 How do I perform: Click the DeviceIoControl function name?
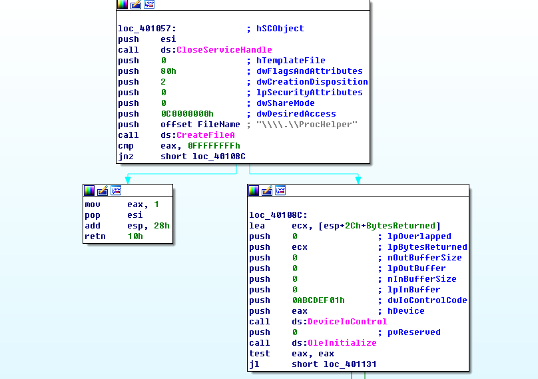pos(347,322)
